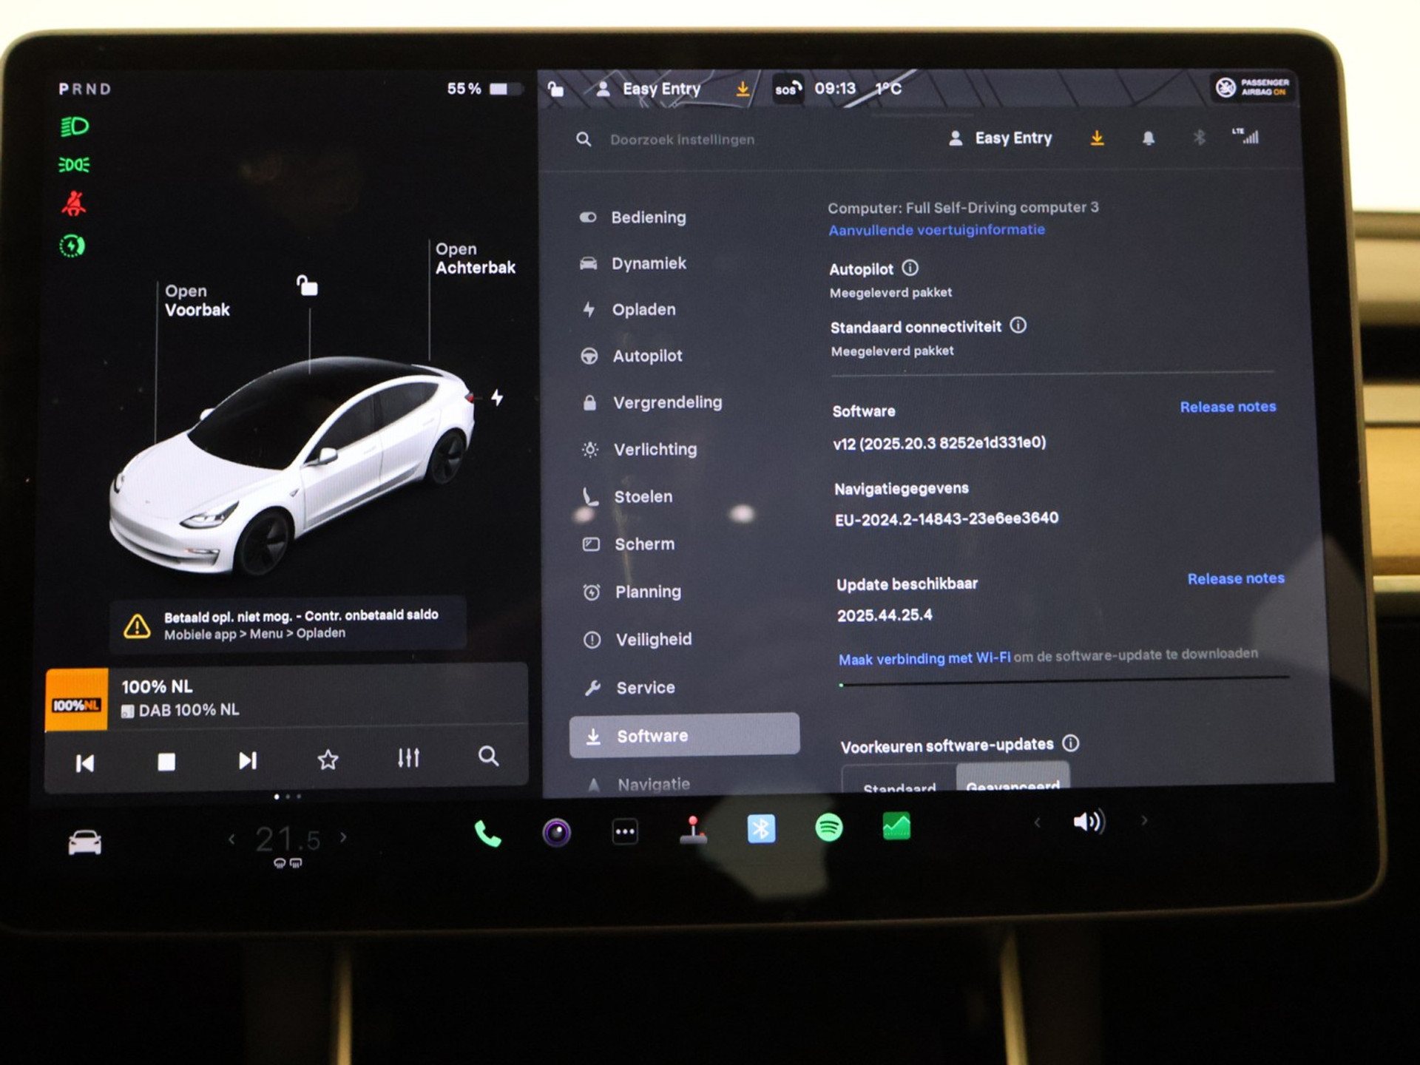The height and width of the screenshot is (1065, 1420).
Task: Open the audio equalizer settings
Action: (x=408, y=758)
